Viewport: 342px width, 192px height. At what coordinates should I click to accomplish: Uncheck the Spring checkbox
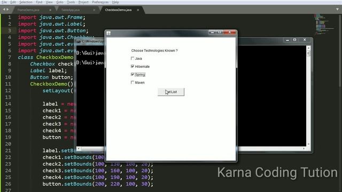pos(133,75)
